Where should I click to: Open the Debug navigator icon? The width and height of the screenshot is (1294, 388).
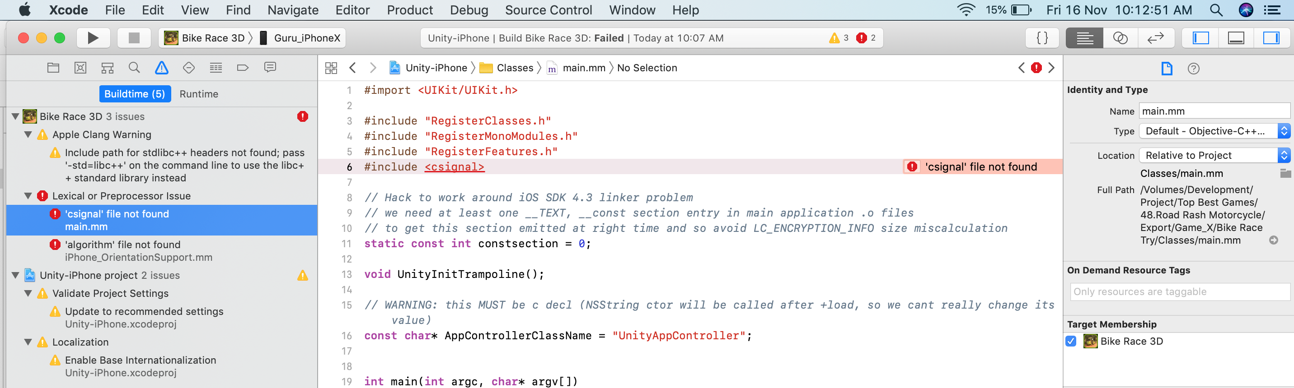click(216, 68)
